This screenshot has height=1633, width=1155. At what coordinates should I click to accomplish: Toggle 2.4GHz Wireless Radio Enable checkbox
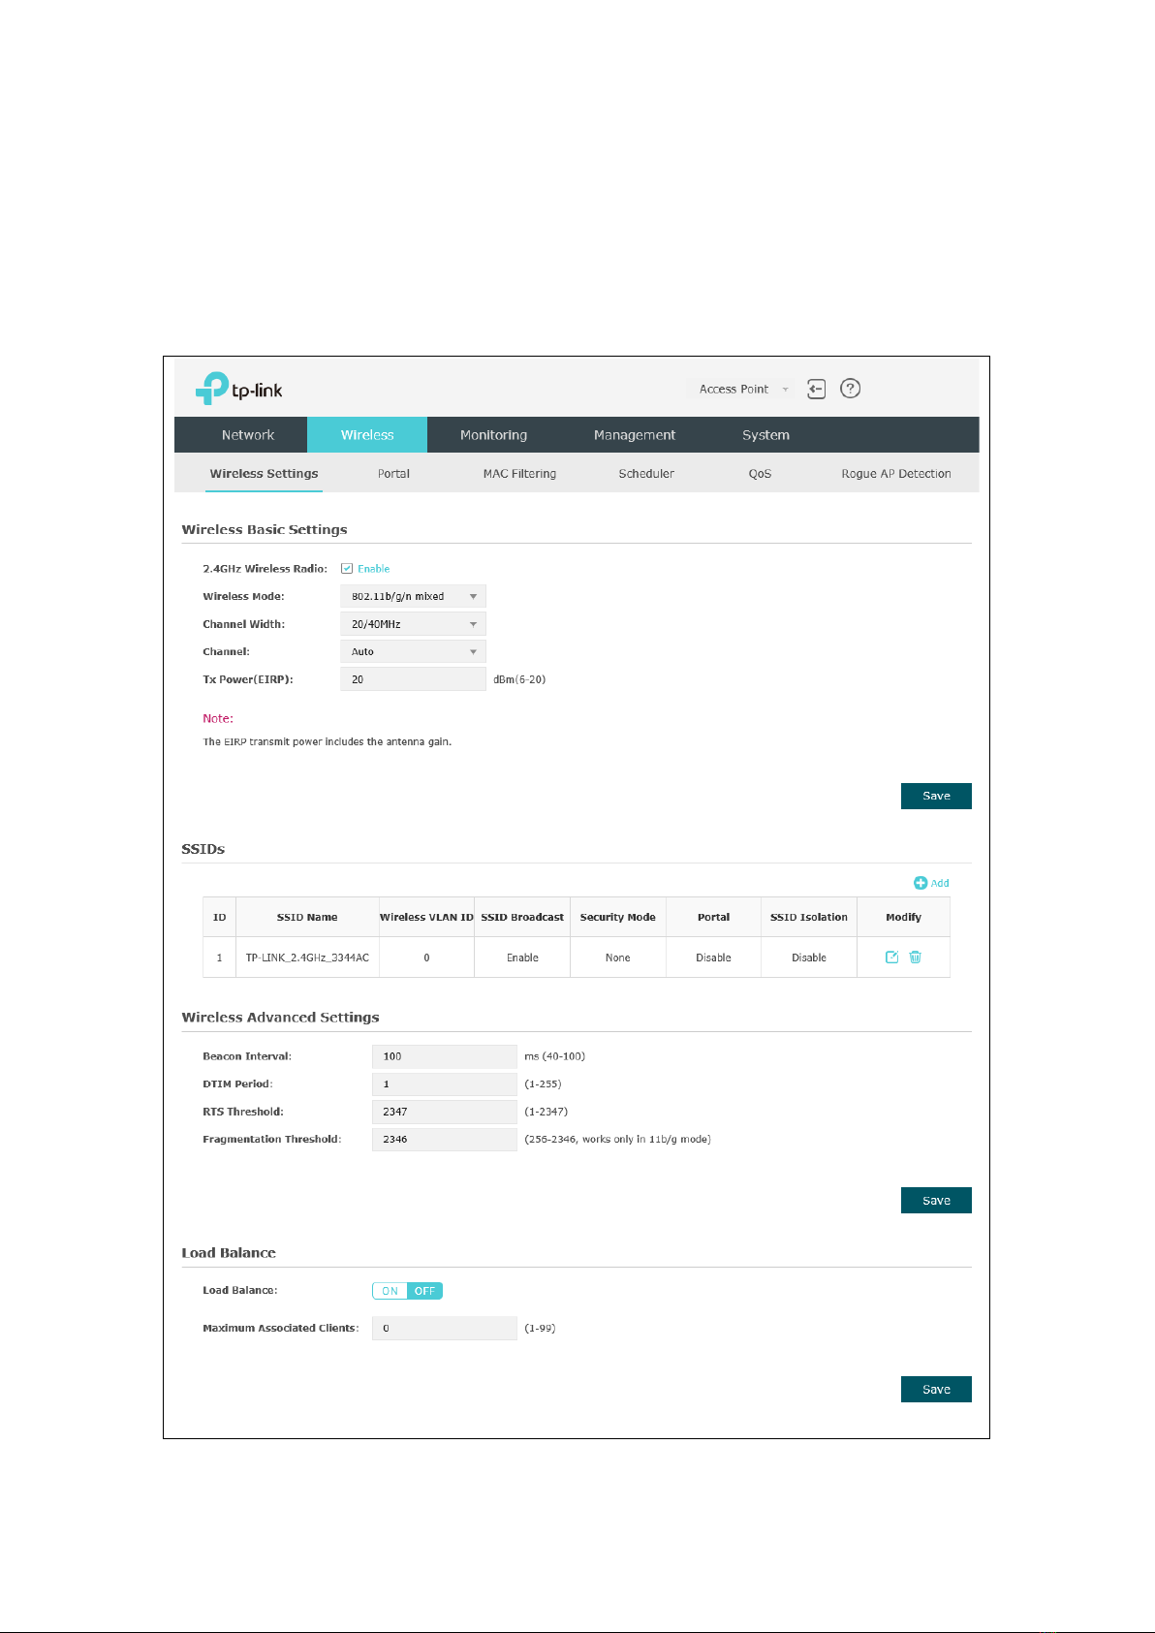pos(347,569)
